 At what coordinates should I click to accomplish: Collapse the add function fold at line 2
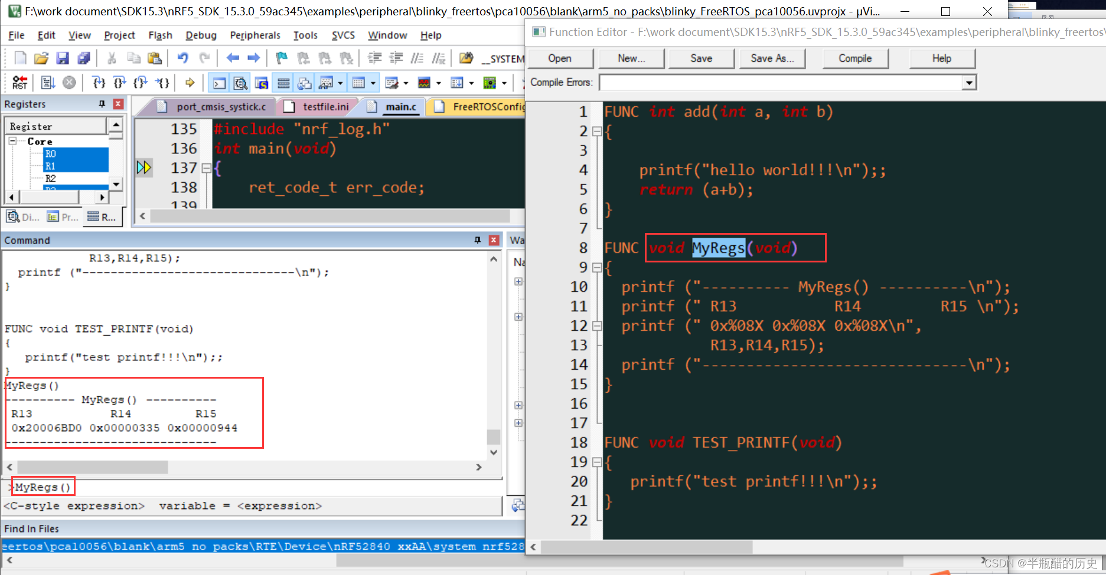click(x=596, y=132)
